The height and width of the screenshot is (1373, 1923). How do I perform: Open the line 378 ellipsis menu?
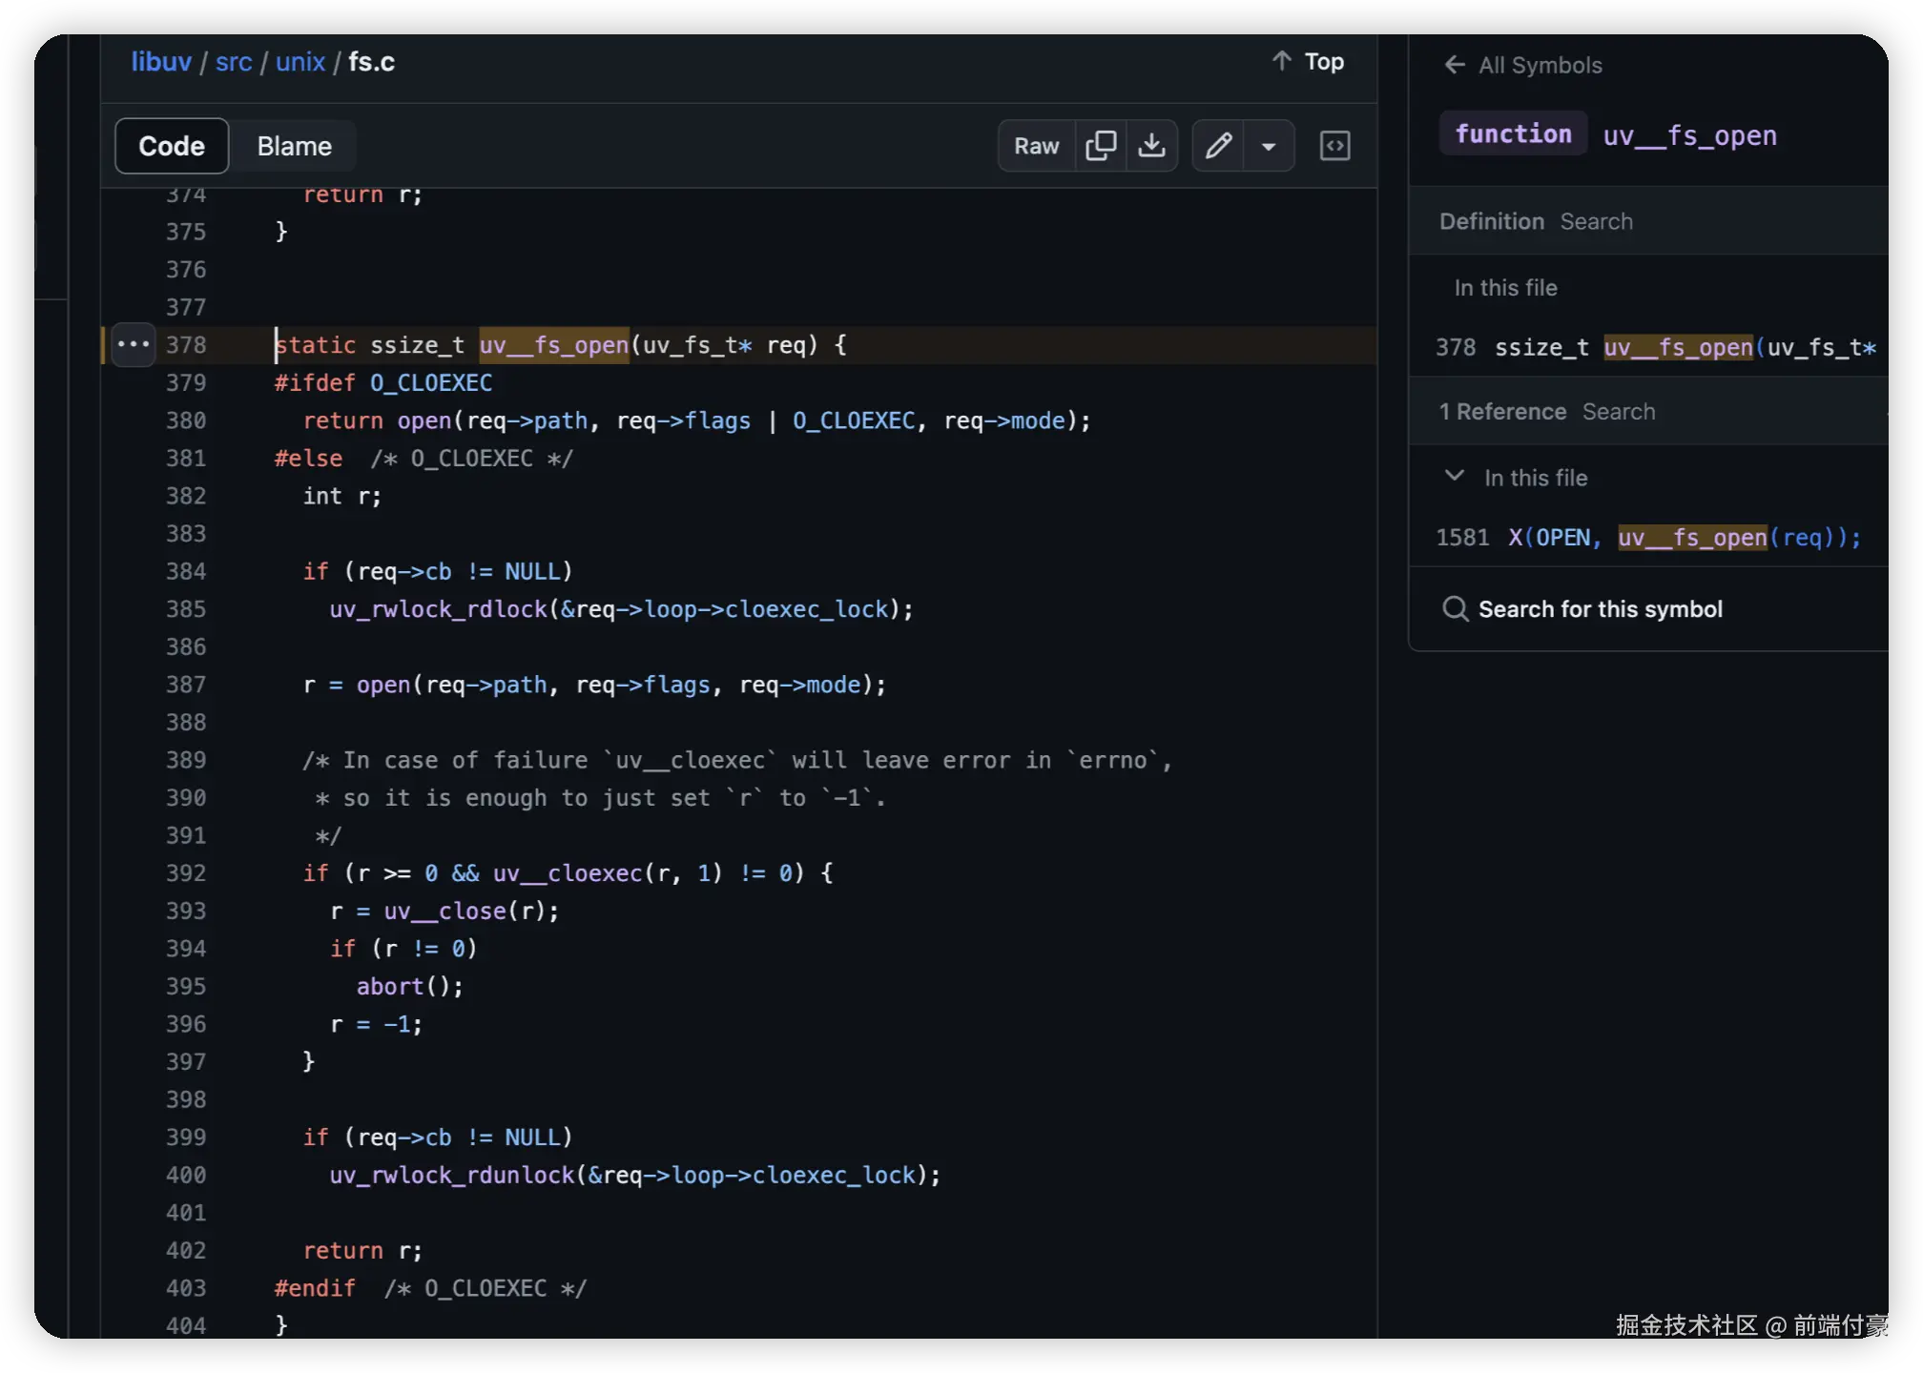[134, 344]
